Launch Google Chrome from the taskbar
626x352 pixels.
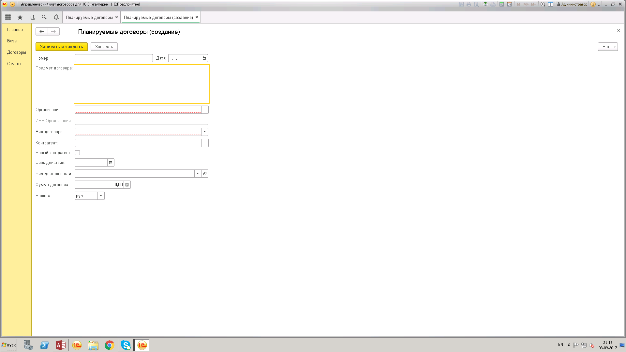tap(110, 345)
